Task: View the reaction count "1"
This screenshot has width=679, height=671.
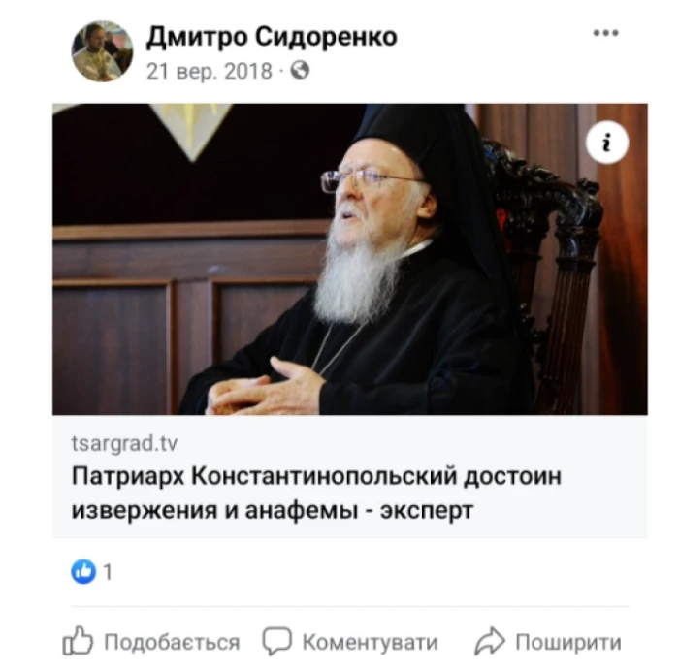Action: (x=108, y=572)
